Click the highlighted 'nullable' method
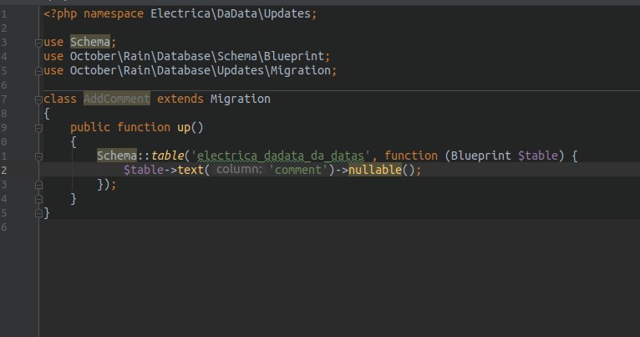Viewport: 640px width, 337px height. [x=375, y=170]
